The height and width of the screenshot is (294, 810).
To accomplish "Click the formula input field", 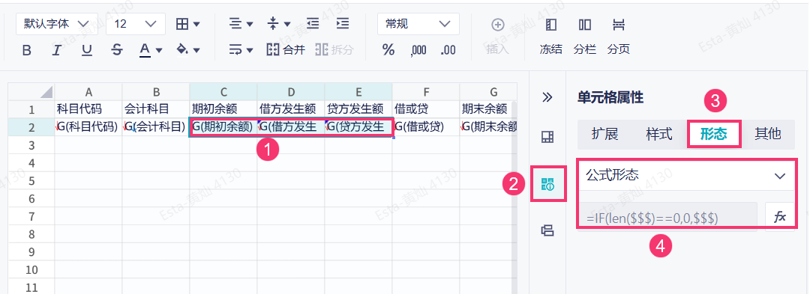I will point(667,217).
